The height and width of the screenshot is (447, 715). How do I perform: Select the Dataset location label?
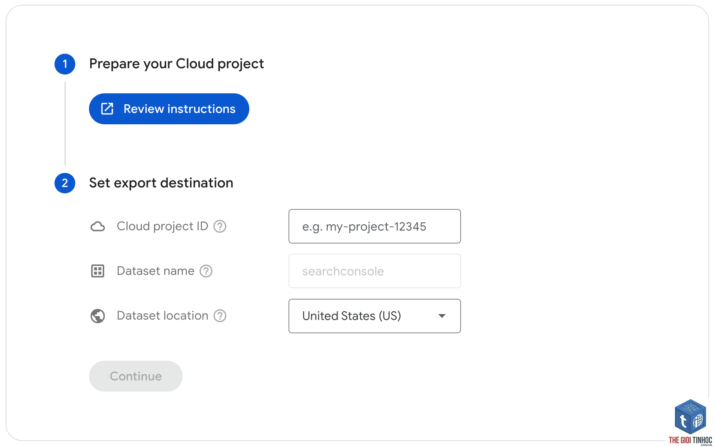[x=162, y=316]
